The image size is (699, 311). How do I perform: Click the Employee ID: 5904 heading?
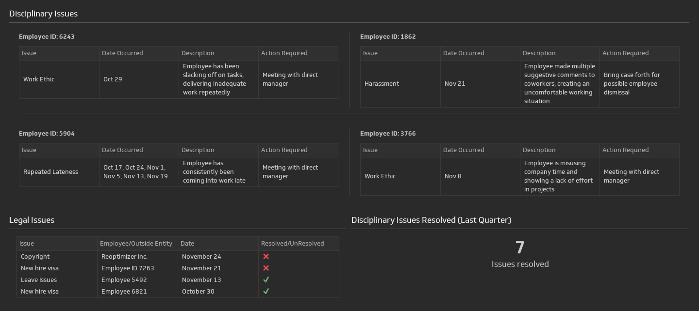point(47,134)
